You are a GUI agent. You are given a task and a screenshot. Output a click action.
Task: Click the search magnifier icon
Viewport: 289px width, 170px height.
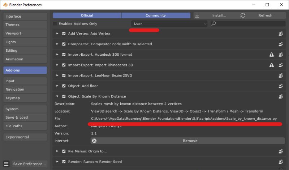pos(214,24)
